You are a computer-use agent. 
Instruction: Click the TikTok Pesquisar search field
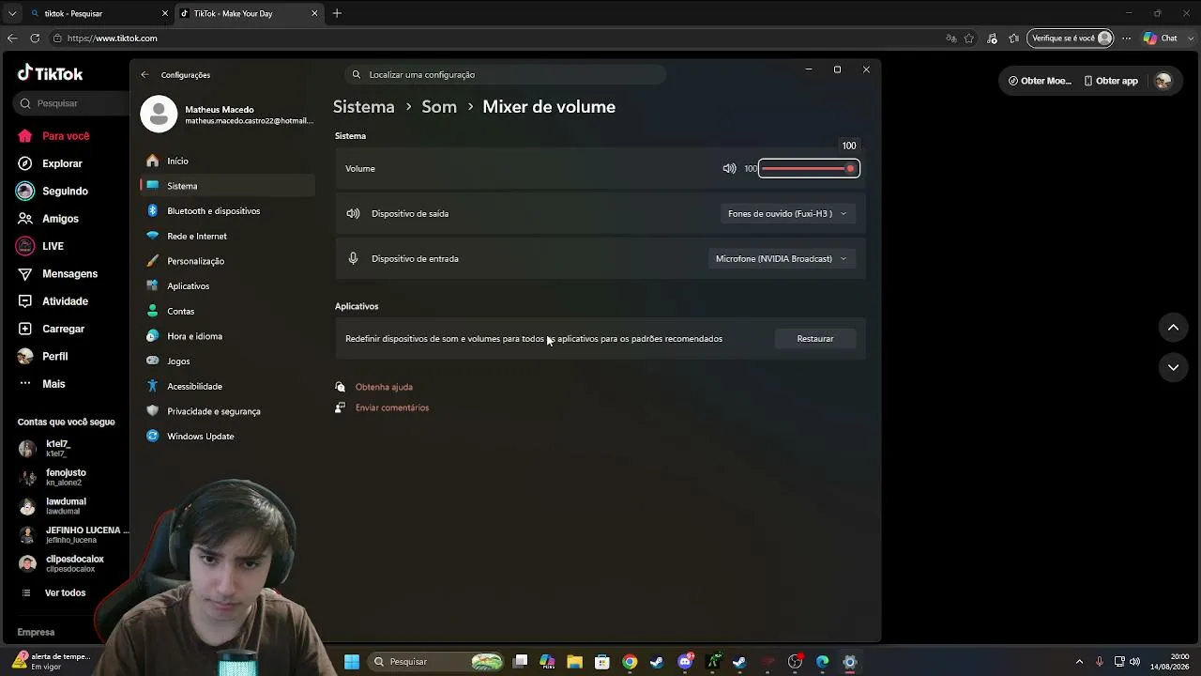click(70, 103)
